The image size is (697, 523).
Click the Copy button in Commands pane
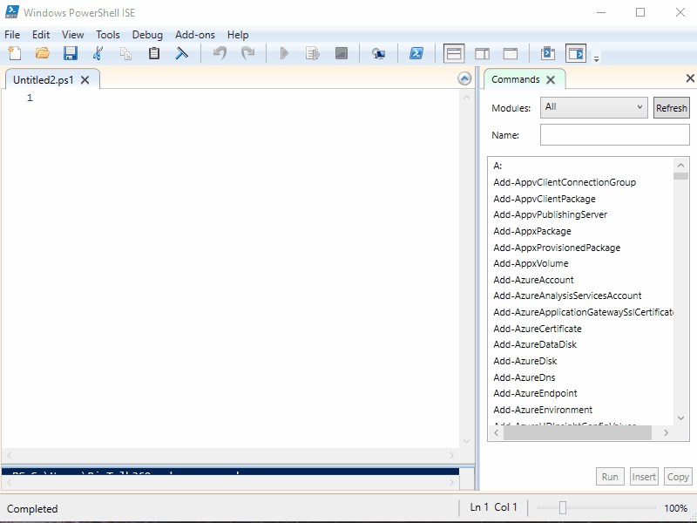678,477
